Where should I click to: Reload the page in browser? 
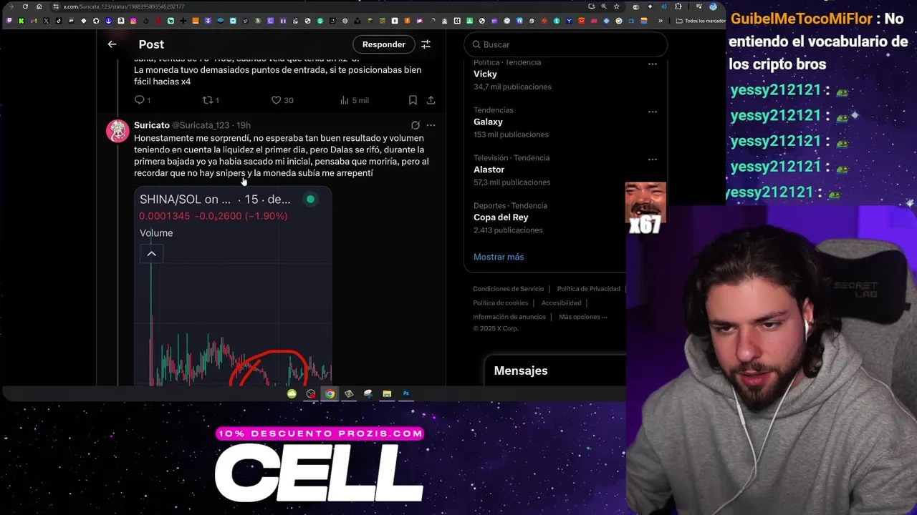point(25,6)
